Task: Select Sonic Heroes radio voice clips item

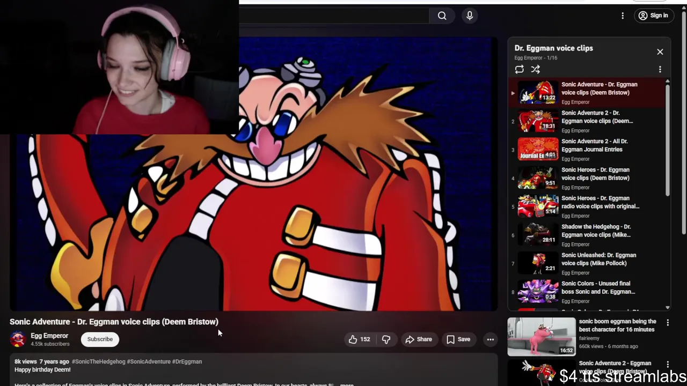Action: pos(587,206)
